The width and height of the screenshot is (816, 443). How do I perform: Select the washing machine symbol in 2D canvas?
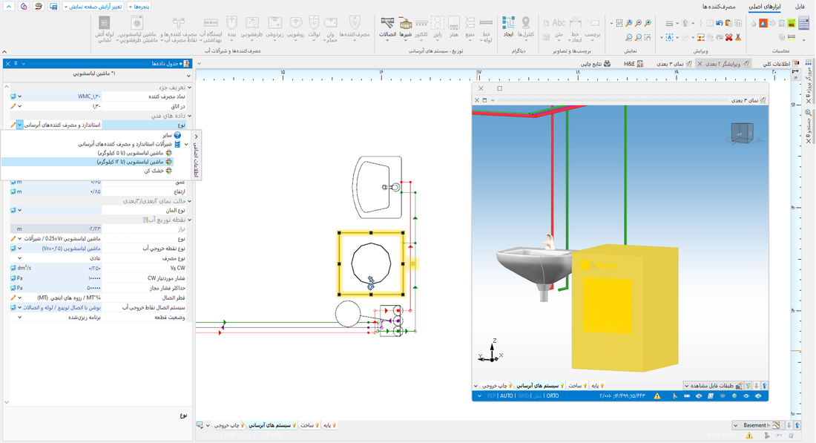point(371,264)
